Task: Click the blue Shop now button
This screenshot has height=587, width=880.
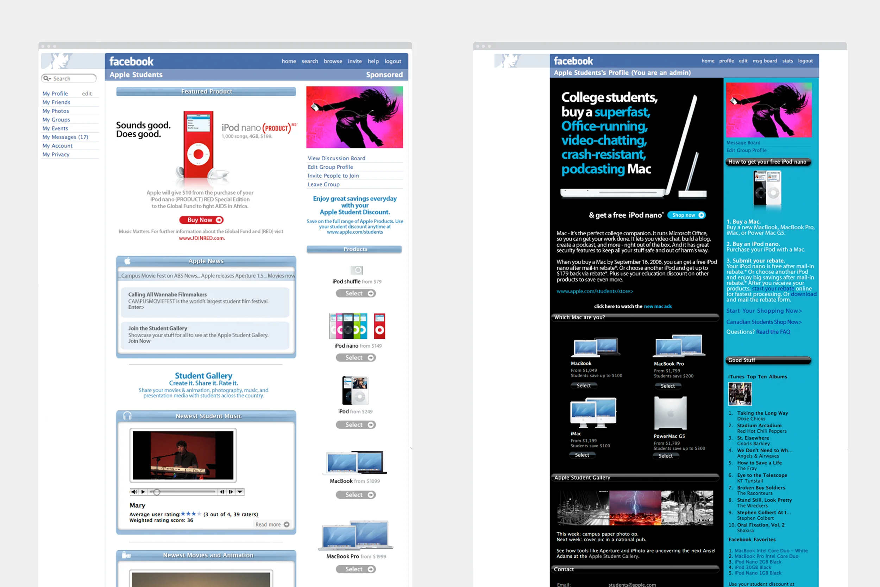Action: tap(686, 215)
